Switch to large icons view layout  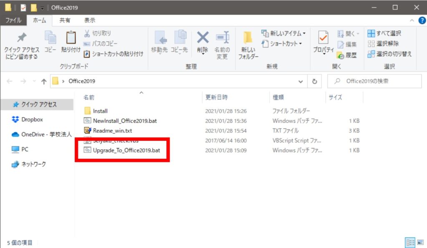tap(420, 242)
